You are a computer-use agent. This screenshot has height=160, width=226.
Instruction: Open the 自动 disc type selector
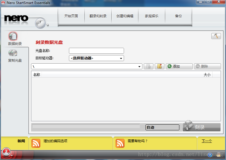click(x=162, y=127)
